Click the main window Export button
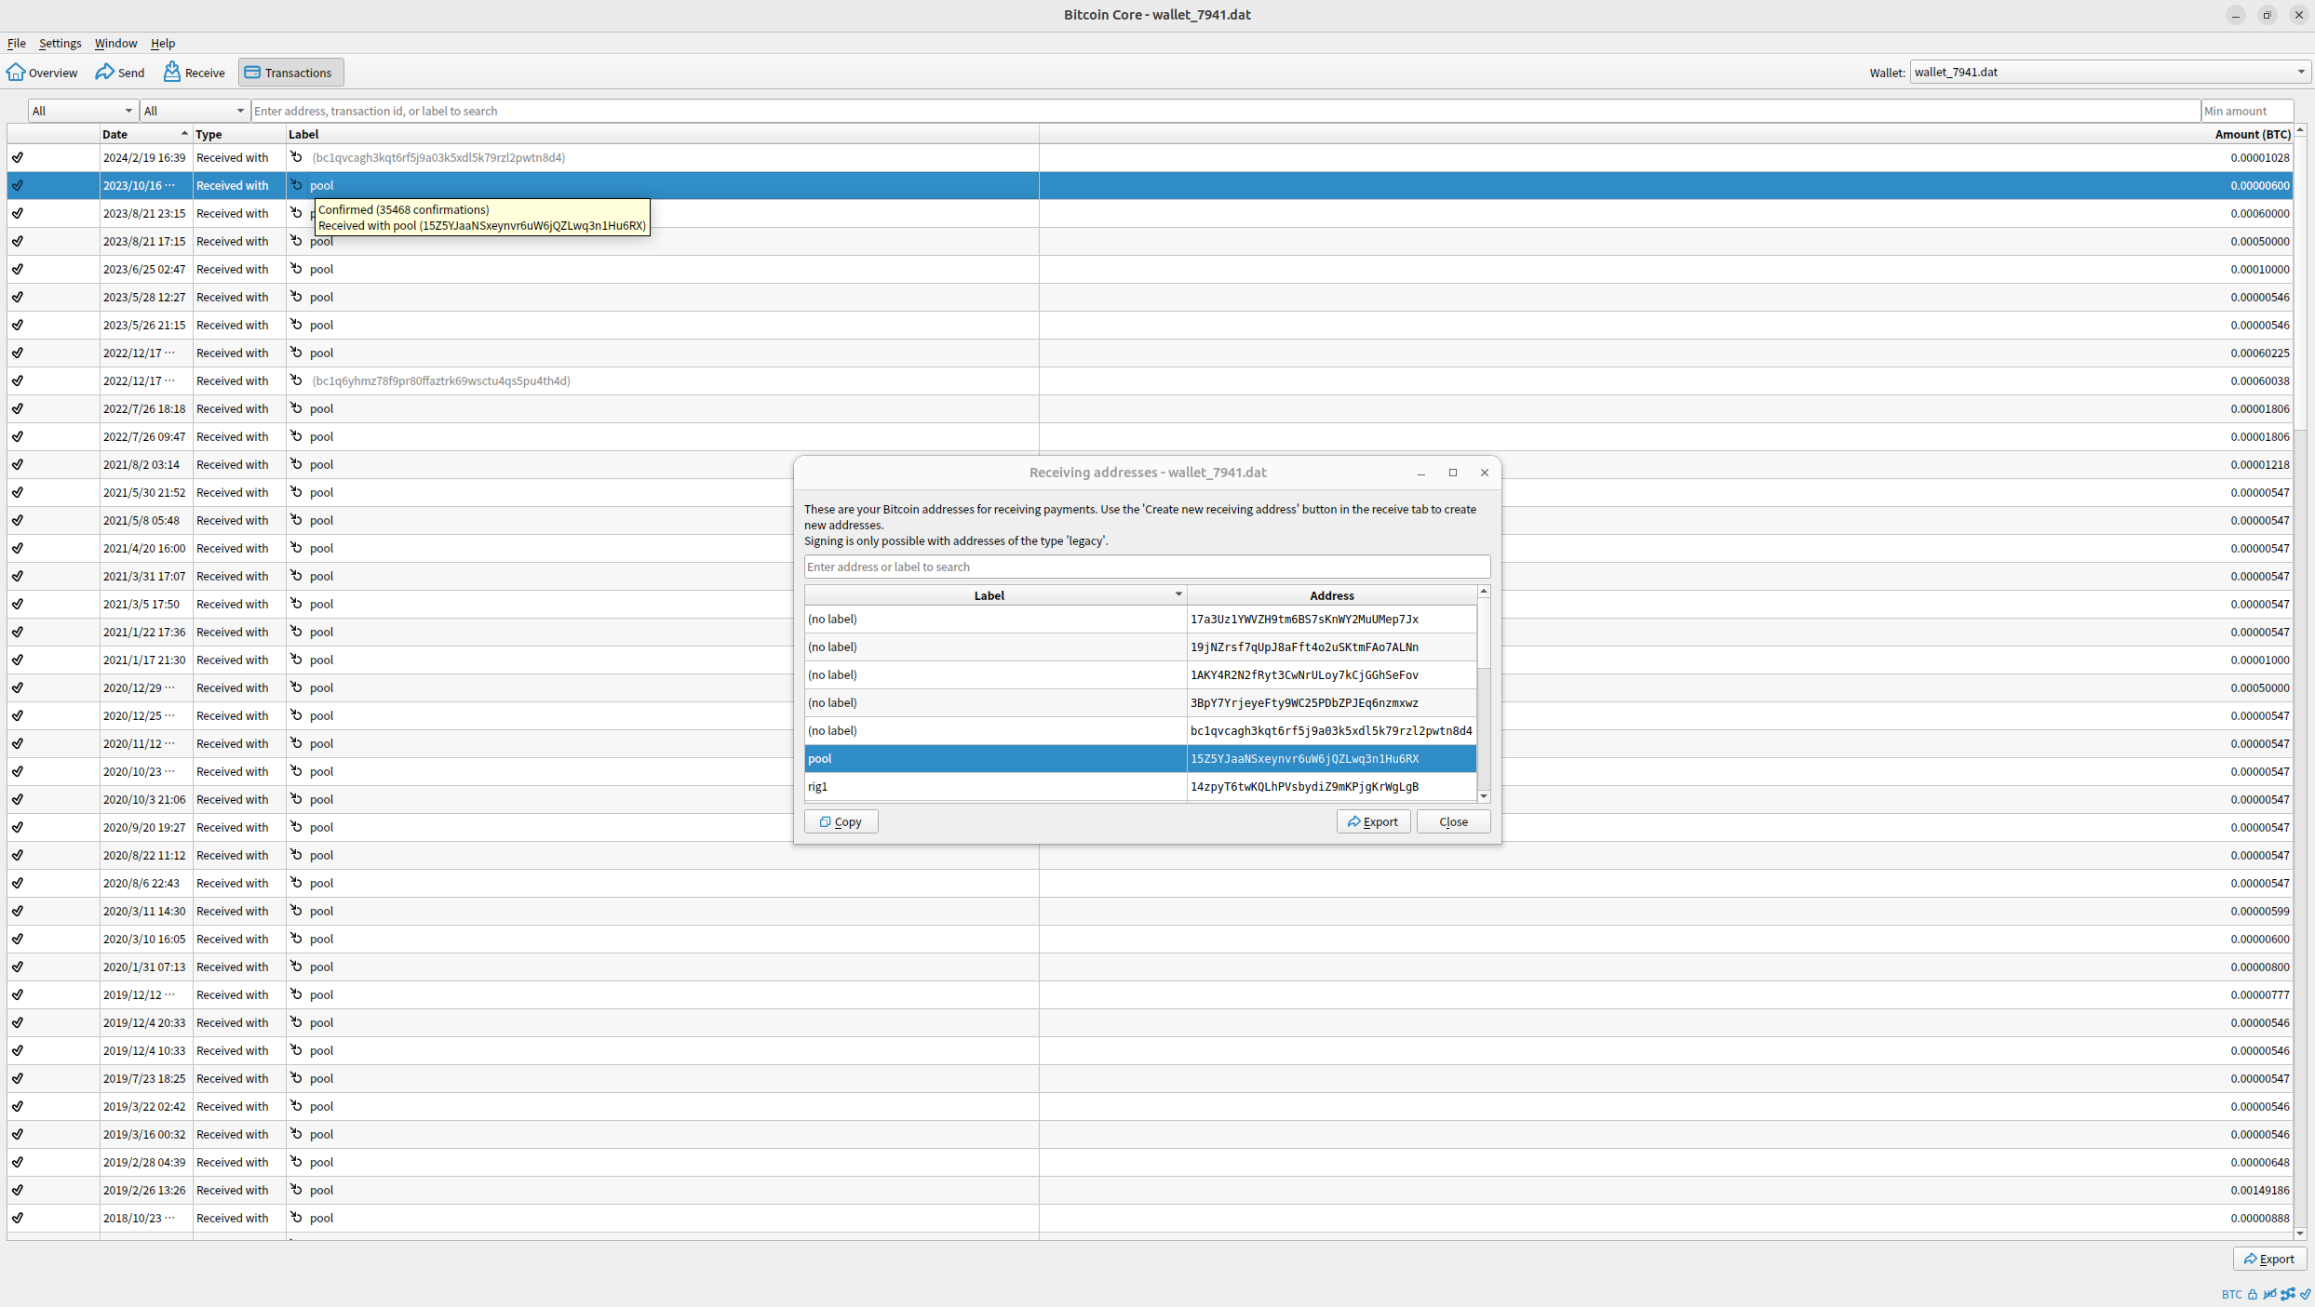2315x1307 pixels. (2269, 1259)
